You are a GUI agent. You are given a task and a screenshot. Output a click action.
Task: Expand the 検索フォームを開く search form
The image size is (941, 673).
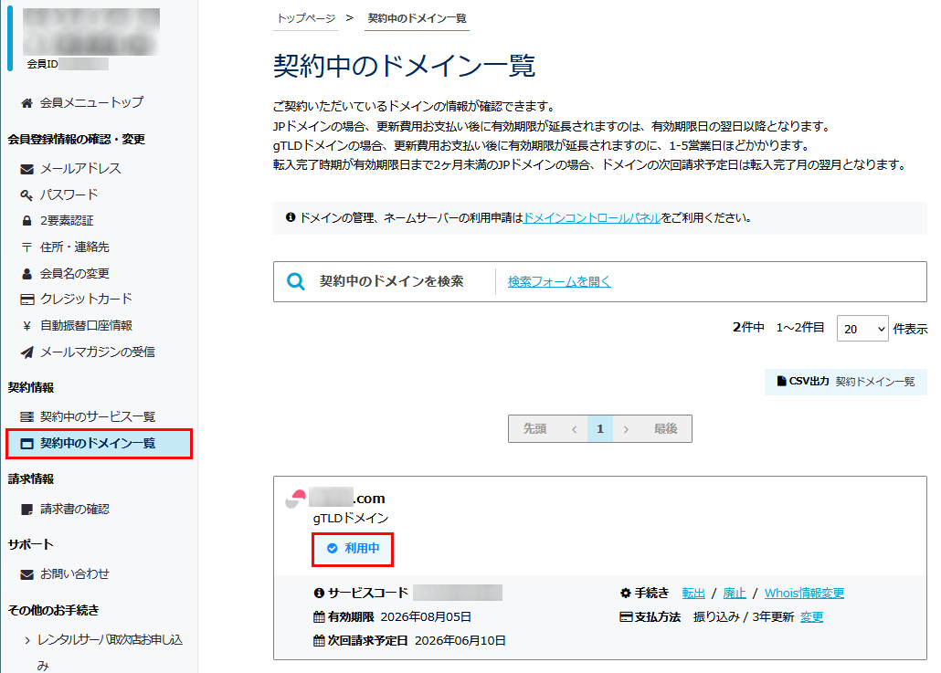coord(559,282)
